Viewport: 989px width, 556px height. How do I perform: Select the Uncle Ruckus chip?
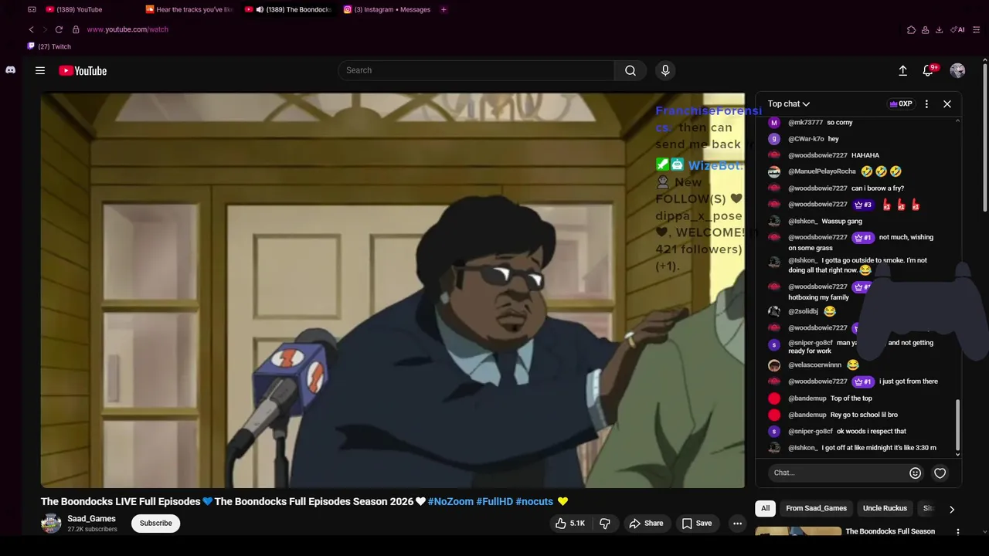point(885,508)
